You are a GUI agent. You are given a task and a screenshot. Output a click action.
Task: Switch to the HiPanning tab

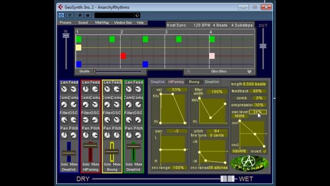(176, 82)
